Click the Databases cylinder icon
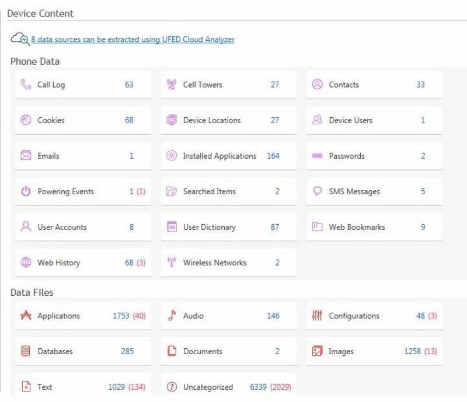467x402 pixels. (x=26, y=351)
